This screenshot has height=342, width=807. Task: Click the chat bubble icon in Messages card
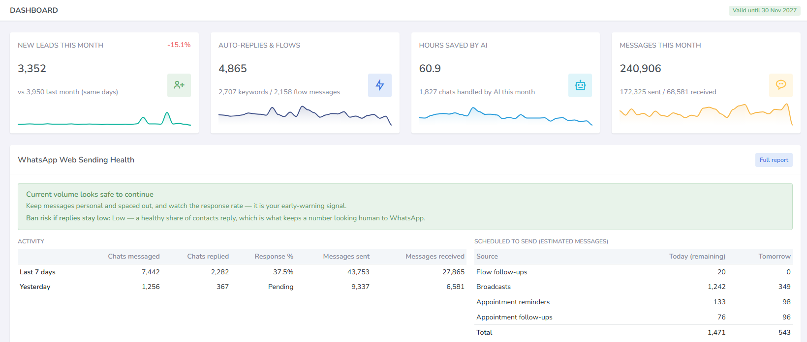click(x=781, y=85)
